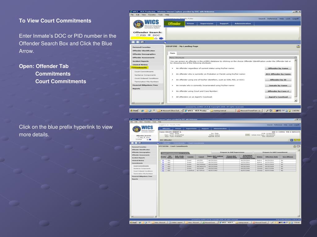Image resolution: width=317 pixels, height=237 pixels.
Task: Click the blue folder icon on offender header bar
Action: tap(292, 140)
